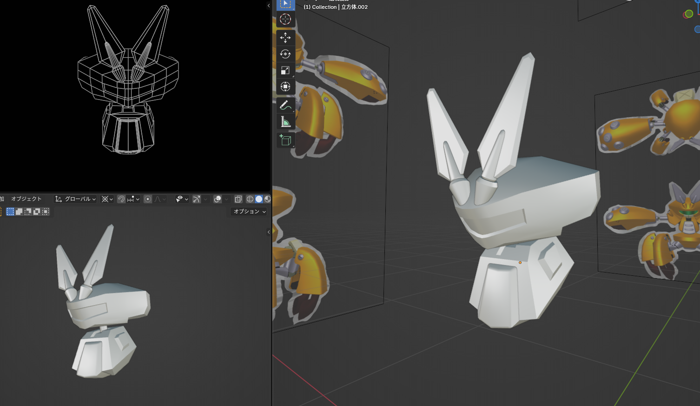Toggle snapping magnet on
The width and height of the screenshot is (700, 406).
point(121,199)
